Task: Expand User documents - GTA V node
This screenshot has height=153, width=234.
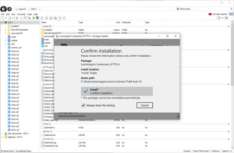Action: click(x=2, y=133)
